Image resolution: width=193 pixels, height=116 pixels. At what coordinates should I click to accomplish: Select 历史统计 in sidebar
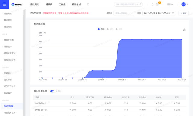click(x=8, y=93)
